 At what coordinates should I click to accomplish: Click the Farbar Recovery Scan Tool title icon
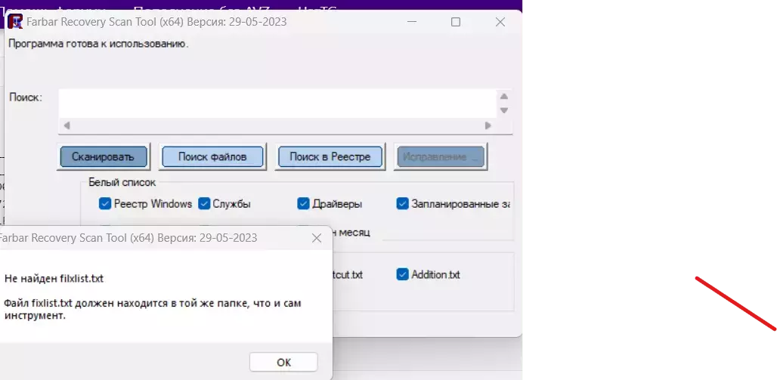click(x=15, y=22)
